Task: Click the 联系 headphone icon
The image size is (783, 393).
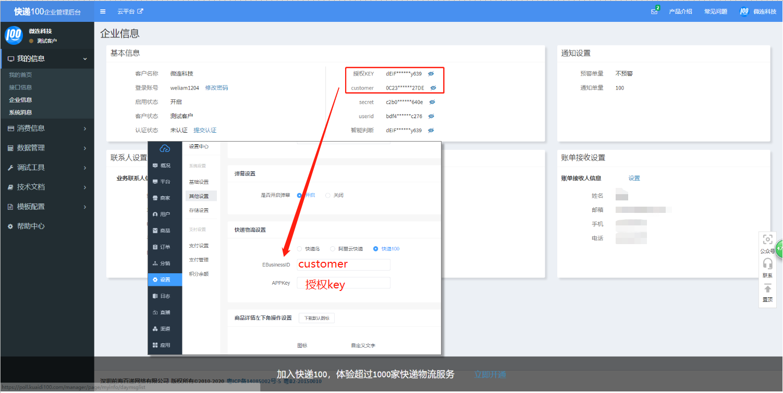Action: [x=767, y=263]
